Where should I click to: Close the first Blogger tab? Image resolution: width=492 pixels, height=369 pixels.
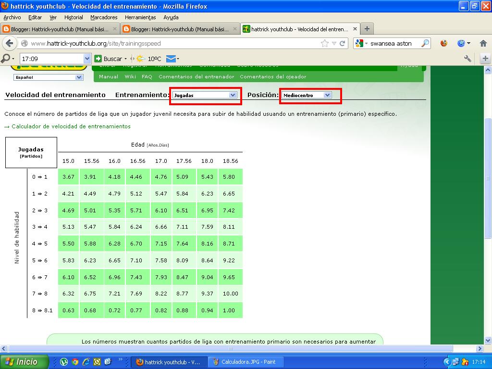115,29
